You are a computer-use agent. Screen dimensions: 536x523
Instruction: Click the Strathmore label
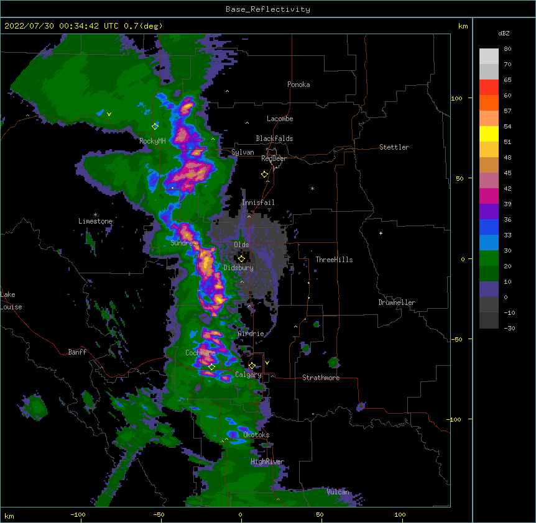(x=321, y=378)
